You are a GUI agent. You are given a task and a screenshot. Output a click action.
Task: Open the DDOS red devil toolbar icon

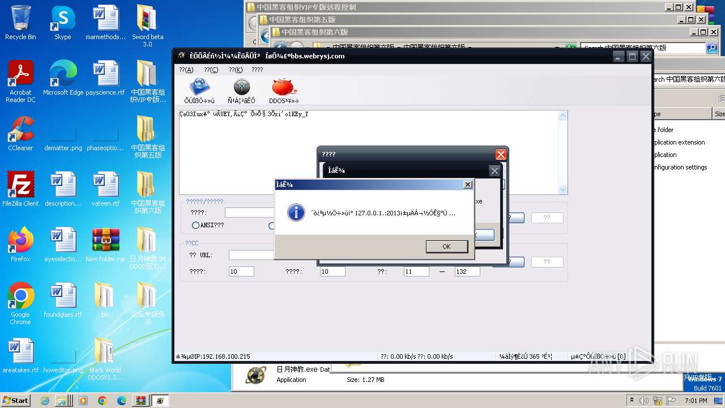point(284,87)
